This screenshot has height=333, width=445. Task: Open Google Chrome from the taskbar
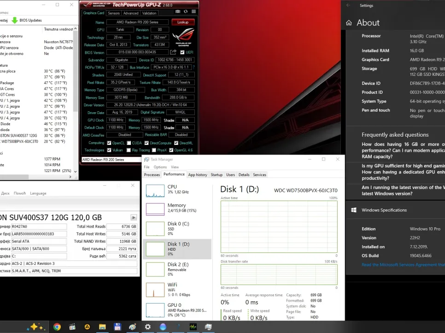pyautogui.click(x=57, y=327)
